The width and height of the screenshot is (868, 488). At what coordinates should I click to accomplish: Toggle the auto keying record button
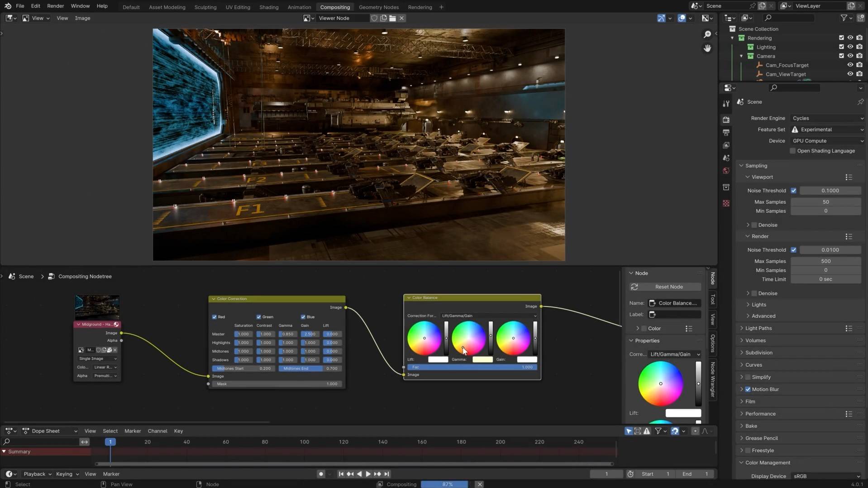click(321, 474)
